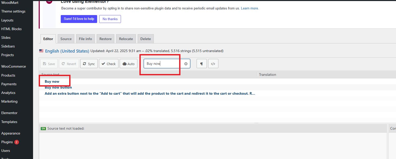Viewport: 396px width, 159px height.
Task: Open the File info tab
Action: click(85, 39)
